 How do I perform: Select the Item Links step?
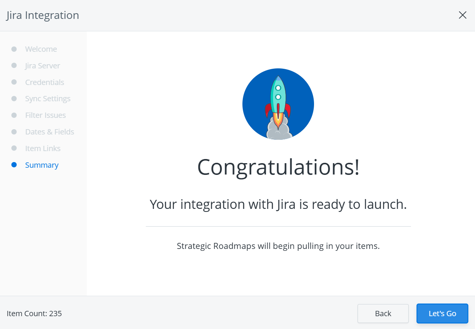[43, 148]
